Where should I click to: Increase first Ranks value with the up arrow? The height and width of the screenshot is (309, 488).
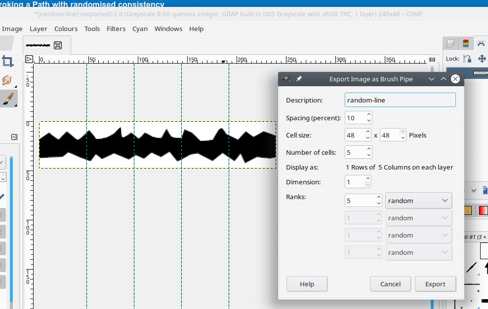(378, 197)
